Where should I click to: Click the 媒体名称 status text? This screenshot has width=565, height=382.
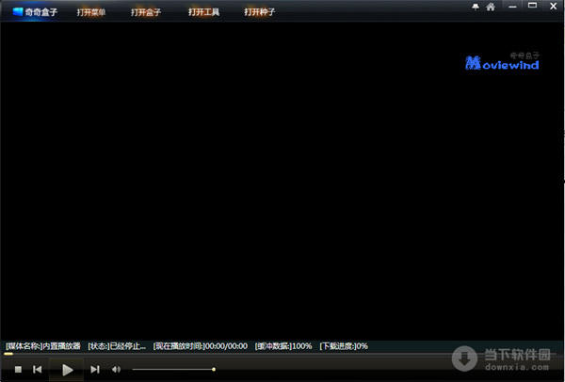click(42, 345)
